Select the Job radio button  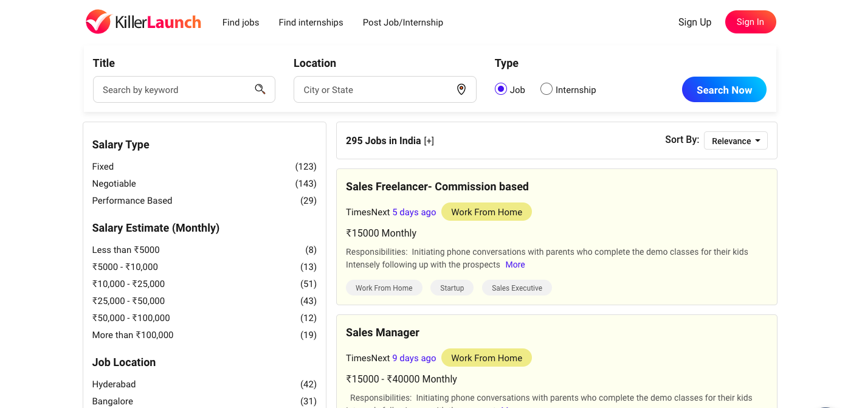pos(501,89)
